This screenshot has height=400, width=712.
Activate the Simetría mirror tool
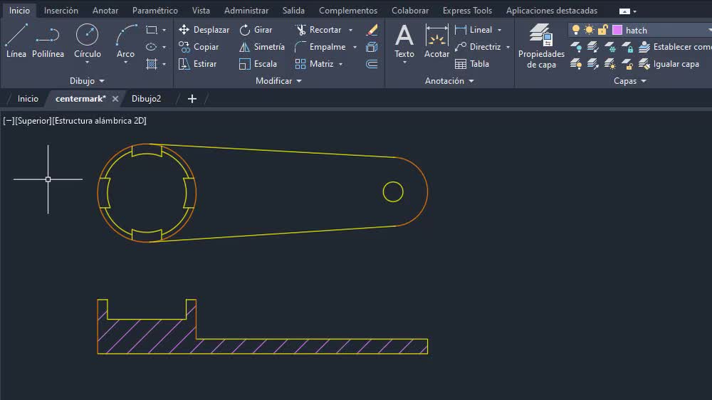[262, 47]
